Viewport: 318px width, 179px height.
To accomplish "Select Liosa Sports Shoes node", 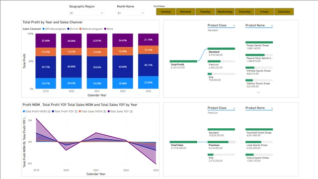I will pyautogui.click(x=259, y=142).
